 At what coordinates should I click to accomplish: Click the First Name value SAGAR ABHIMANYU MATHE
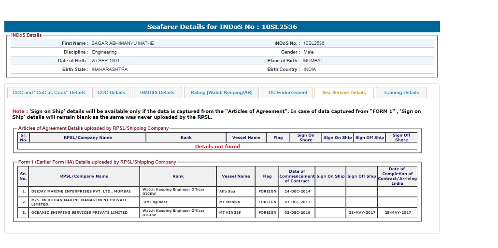click(x=122, y=43)
